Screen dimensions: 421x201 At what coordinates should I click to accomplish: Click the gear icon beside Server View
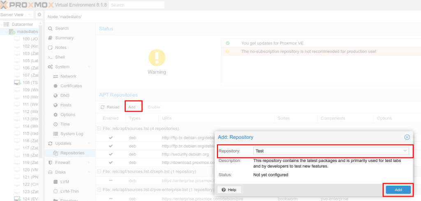[39, 14]
